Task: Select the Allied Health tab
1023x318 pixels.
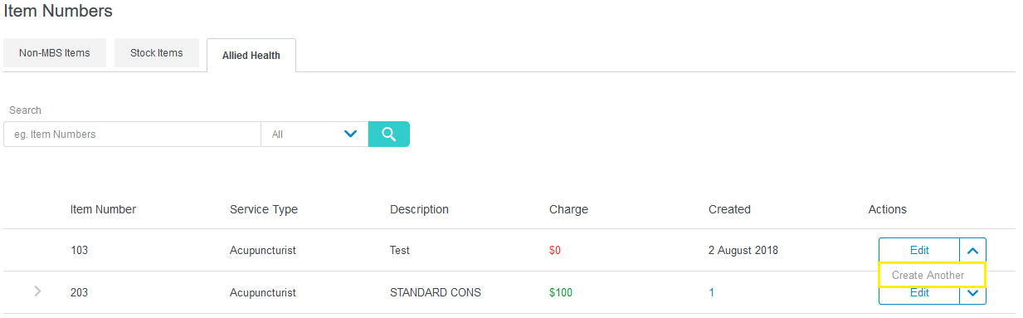Action: 251,56
